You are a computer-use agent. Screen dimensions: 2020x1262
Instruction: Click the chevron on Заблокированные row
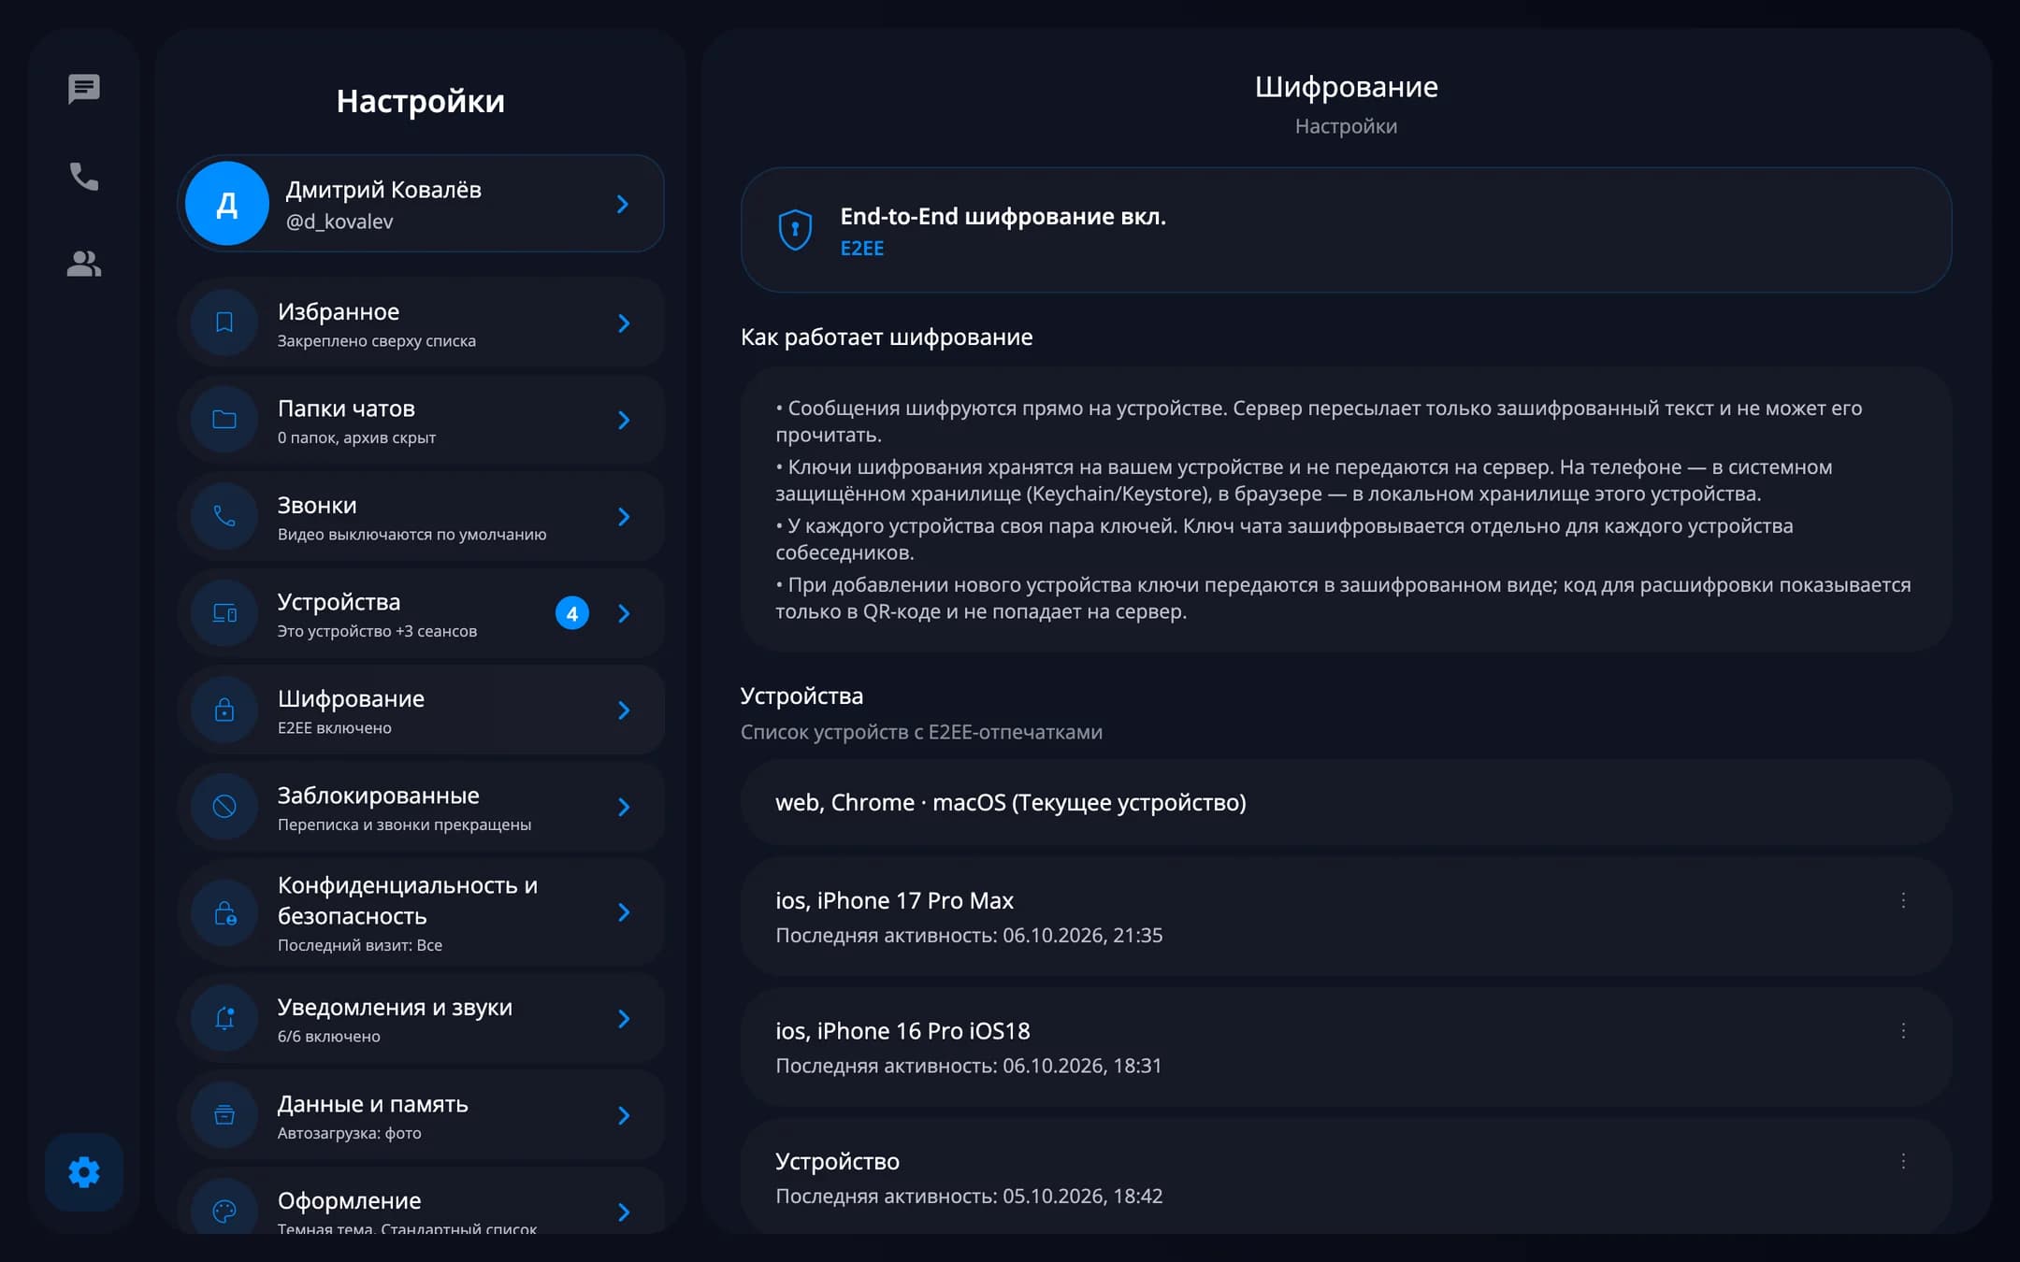624,807
